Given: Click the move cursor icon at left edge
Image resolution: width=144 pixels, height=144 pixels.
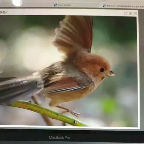Looking at the screenshot, I should pos(1,72).
